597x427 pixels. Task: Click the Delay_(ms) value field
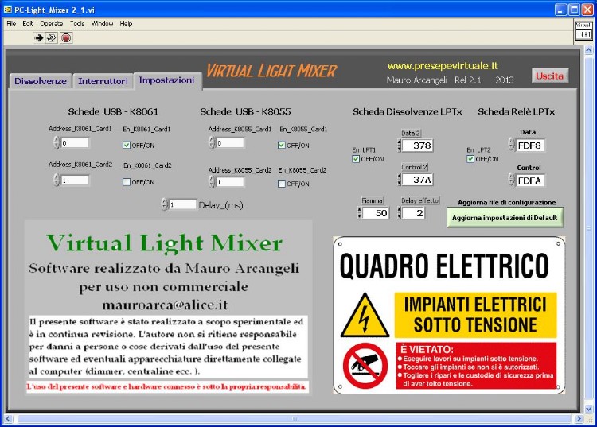(x=183, y=204)
